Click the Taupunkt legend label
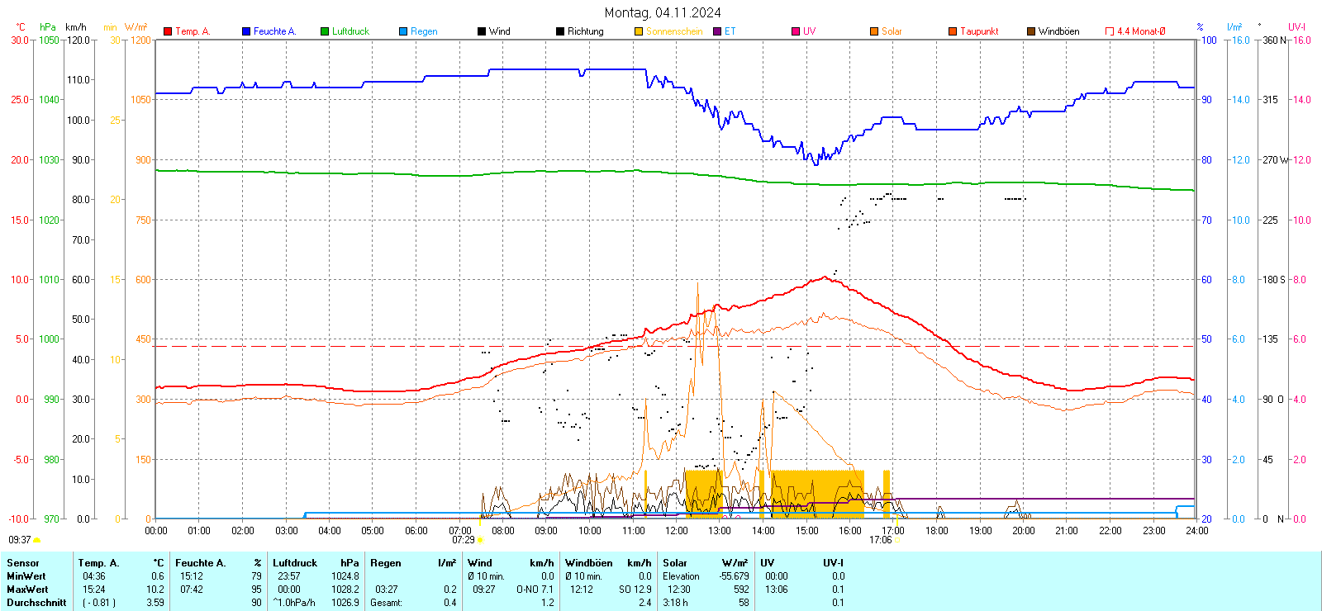This screenshot has height=611, width=1322. coord(979,31)
